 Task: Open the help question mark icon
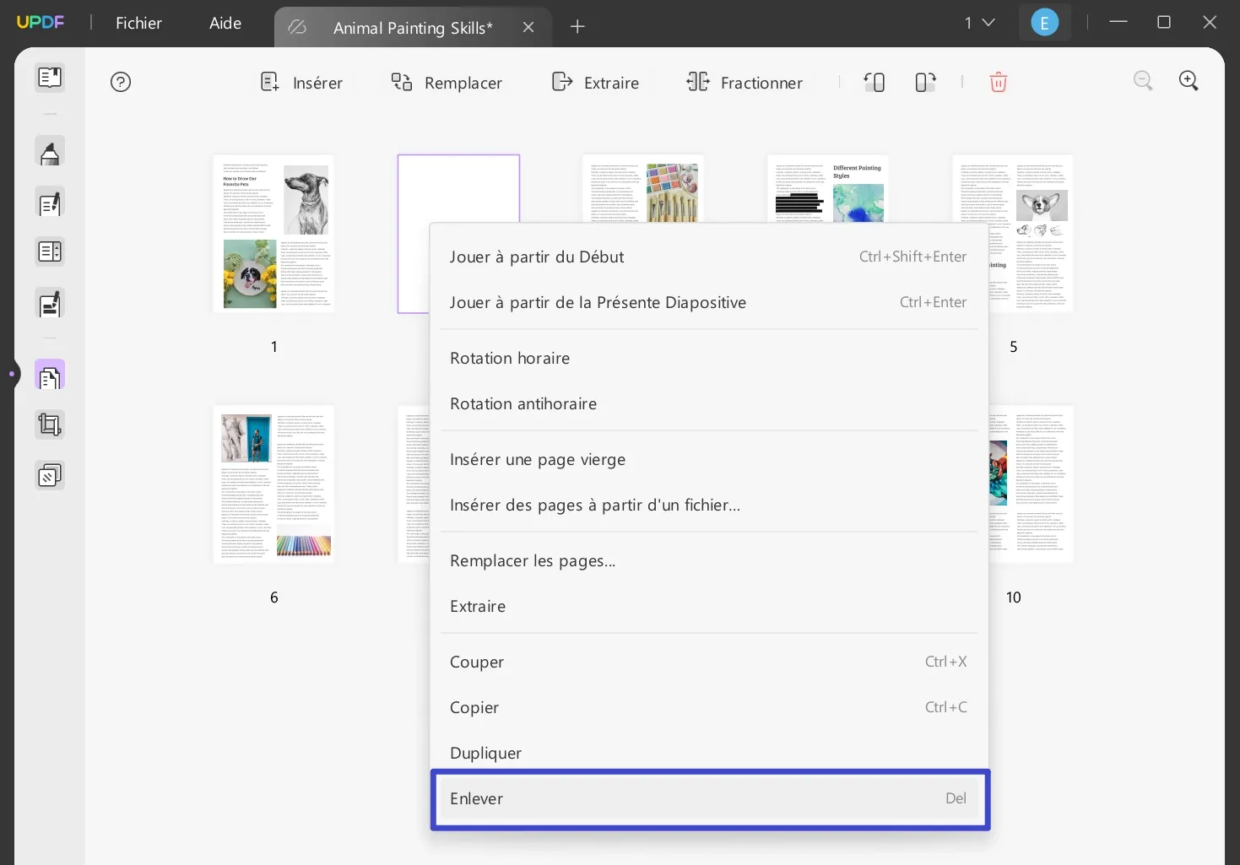pos(120,81)
